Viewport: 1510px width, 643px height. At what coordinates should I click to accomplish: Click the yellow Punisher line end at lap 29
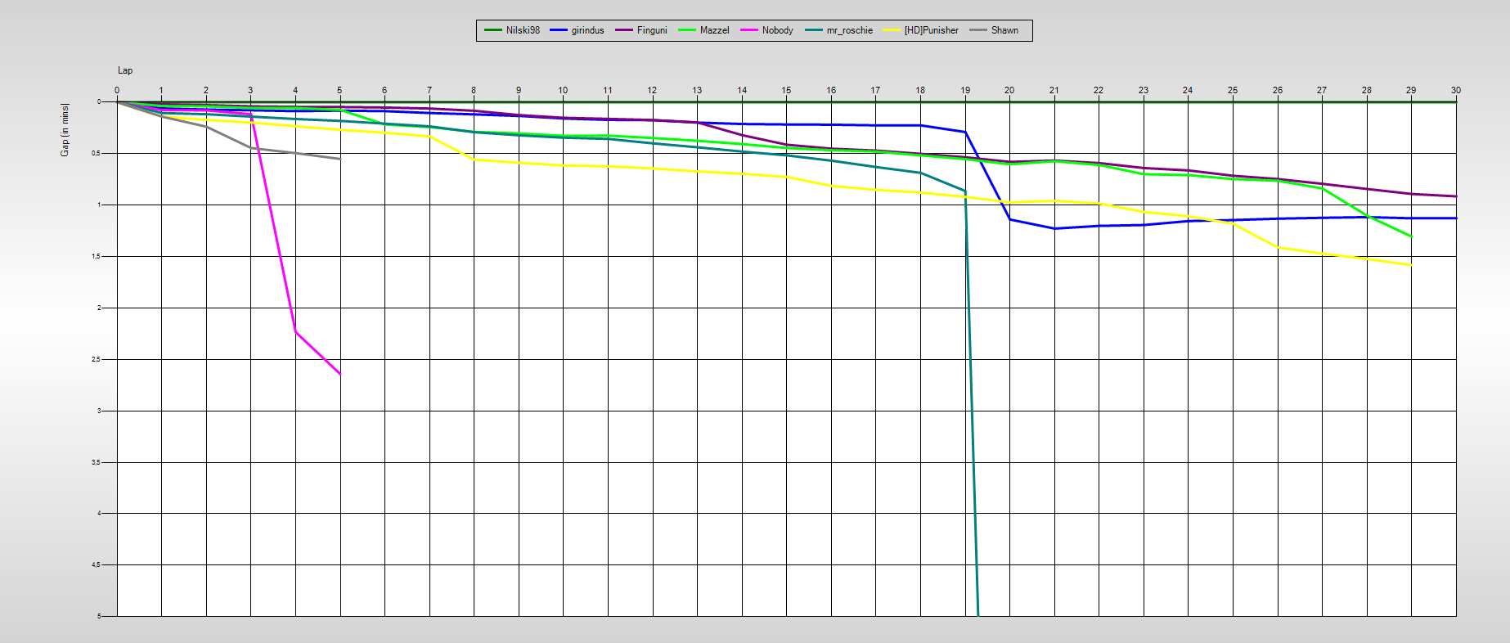[1411, 265]
